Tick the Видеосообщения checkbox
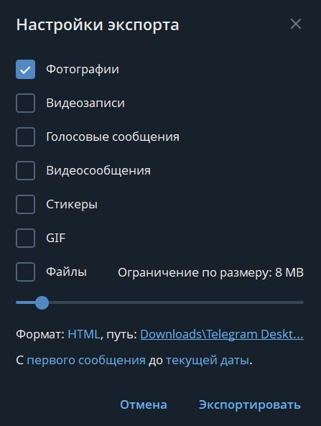This screenshot has height=426, width=321. [26, 171]
